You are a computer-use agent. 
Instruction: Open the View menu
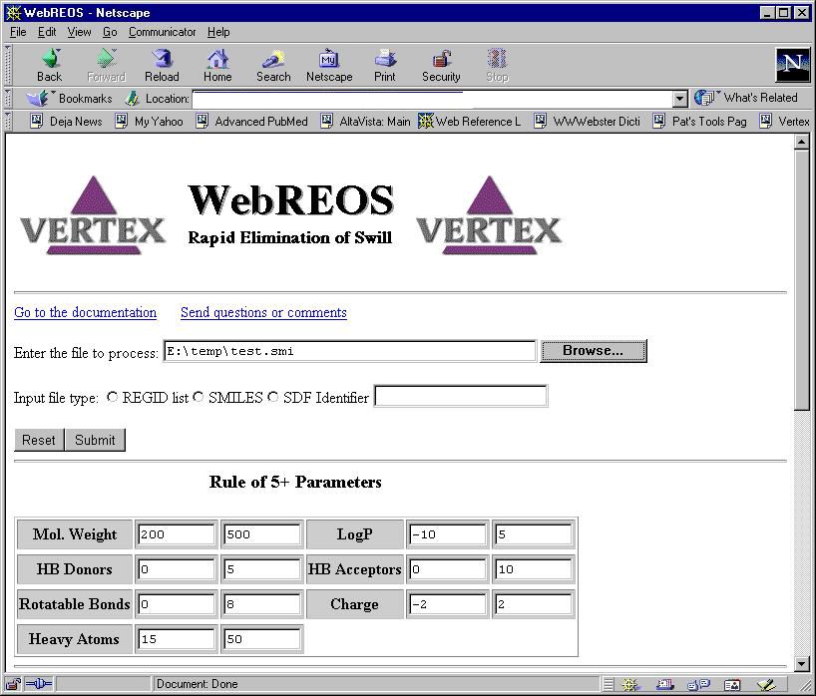(x=79, y=32)
